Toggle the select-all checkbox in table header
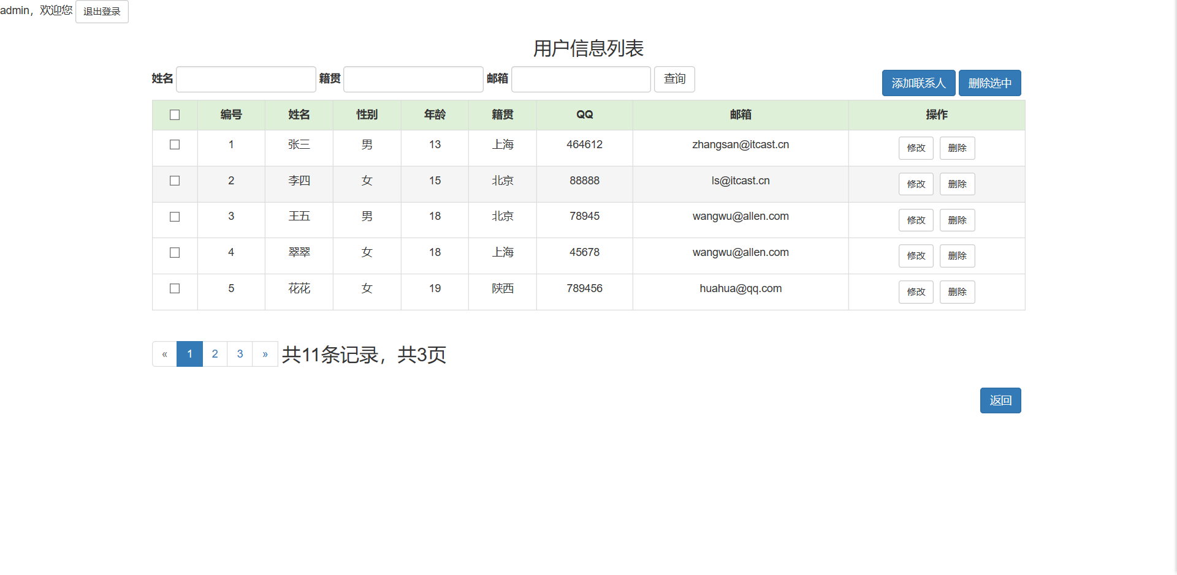 pos(175,115)
